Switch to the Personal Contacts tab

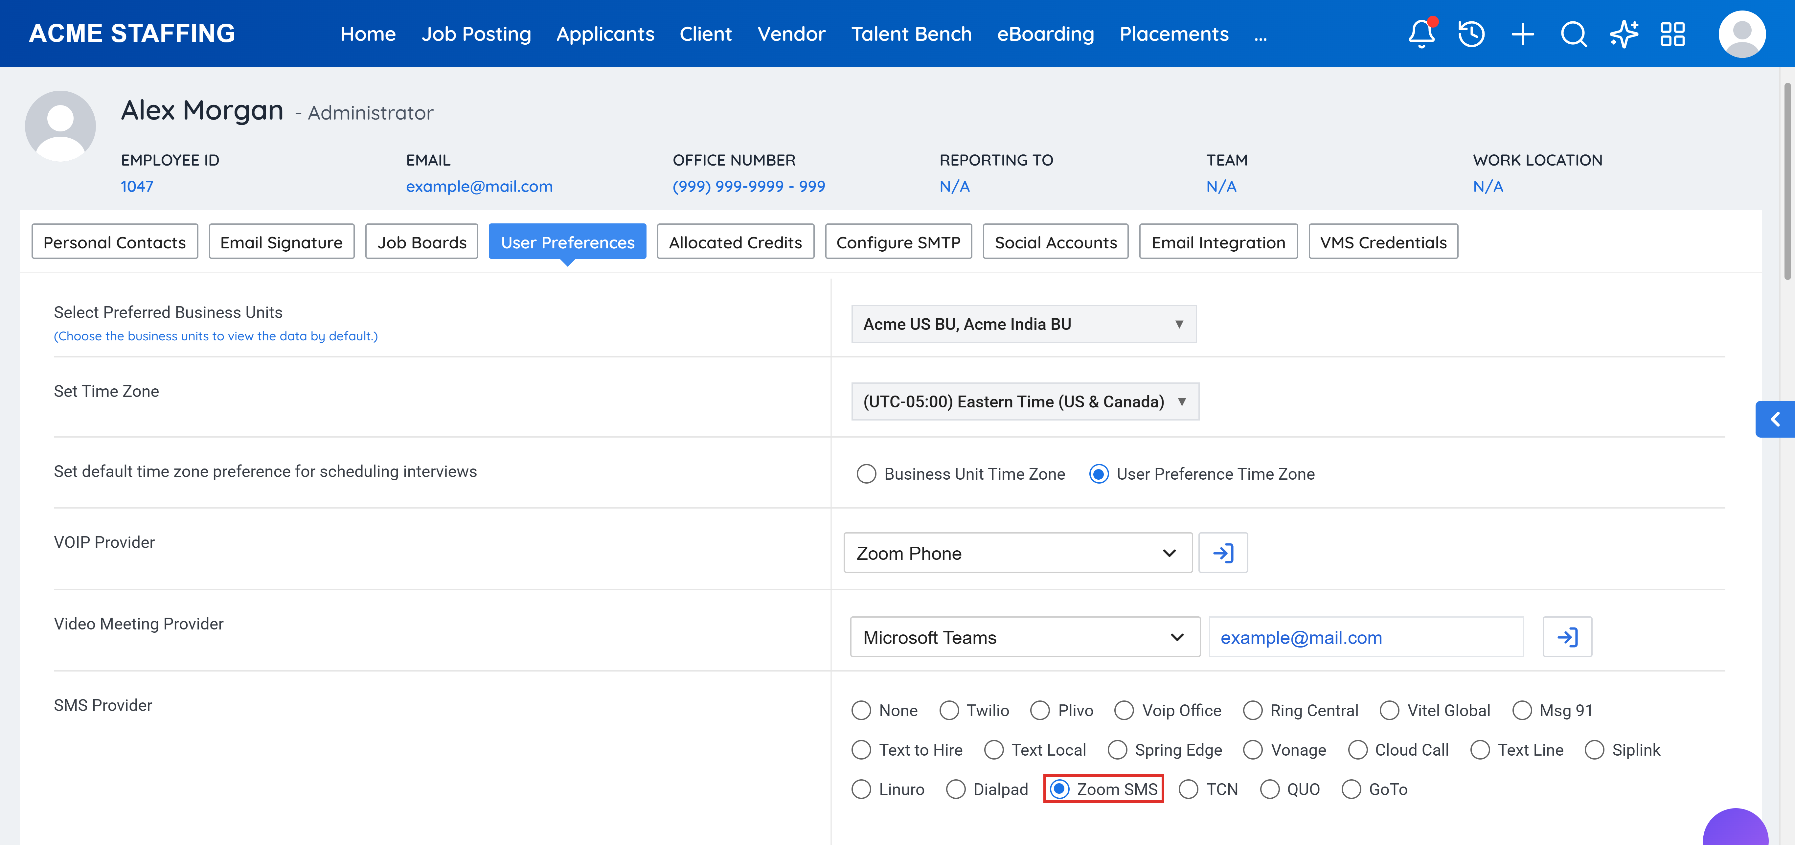pos(115,242)
